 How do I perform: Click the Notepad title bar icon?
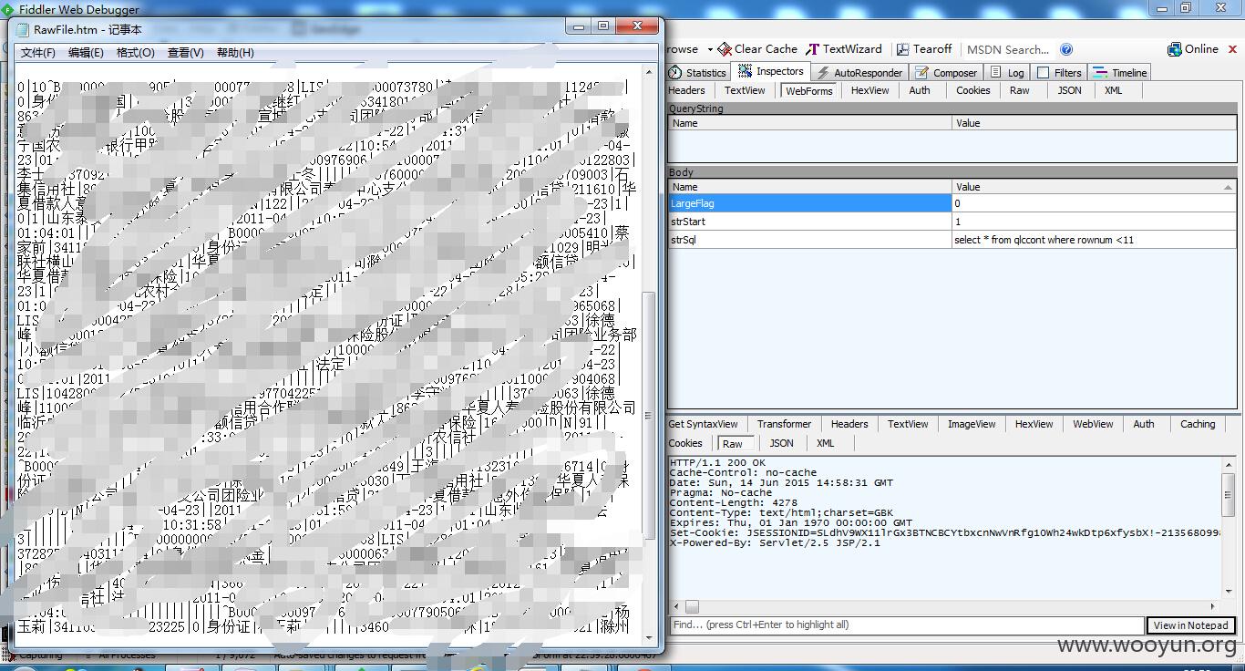click(23, 29)
